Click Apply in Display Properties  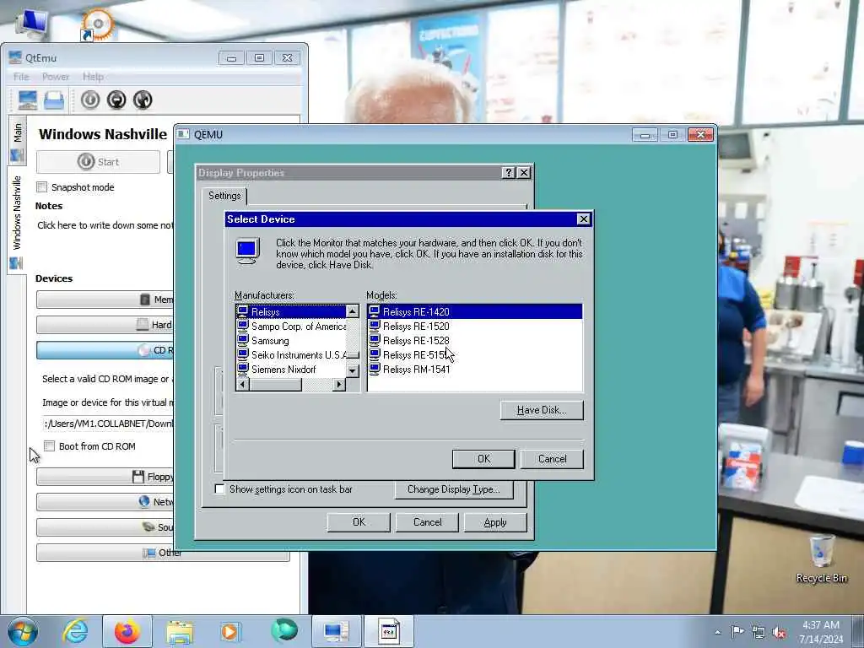[x=495, y=522]
